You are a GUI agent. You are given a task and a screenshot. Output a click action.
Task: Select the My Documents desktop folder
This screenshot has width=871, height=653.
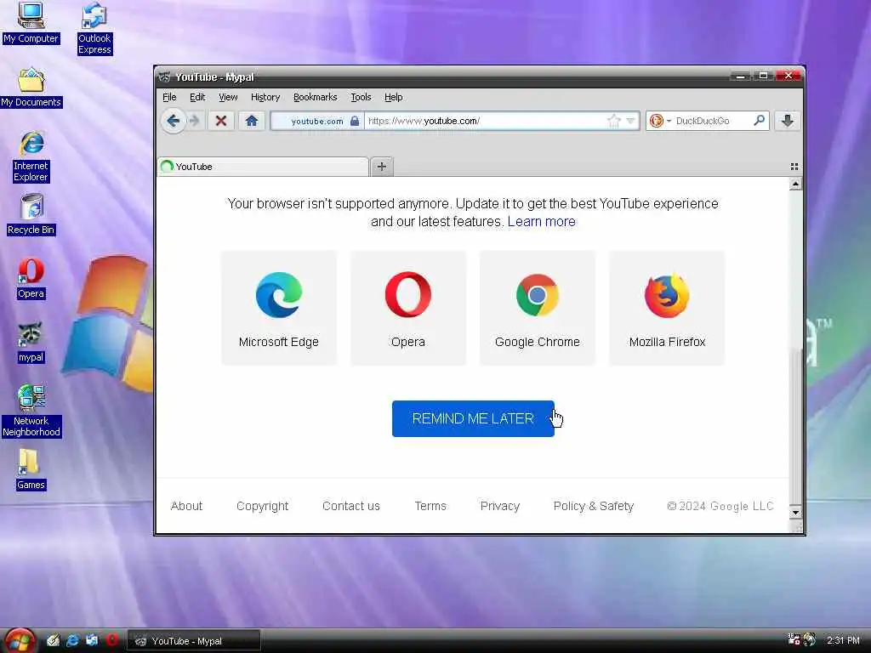coord(31,88)
